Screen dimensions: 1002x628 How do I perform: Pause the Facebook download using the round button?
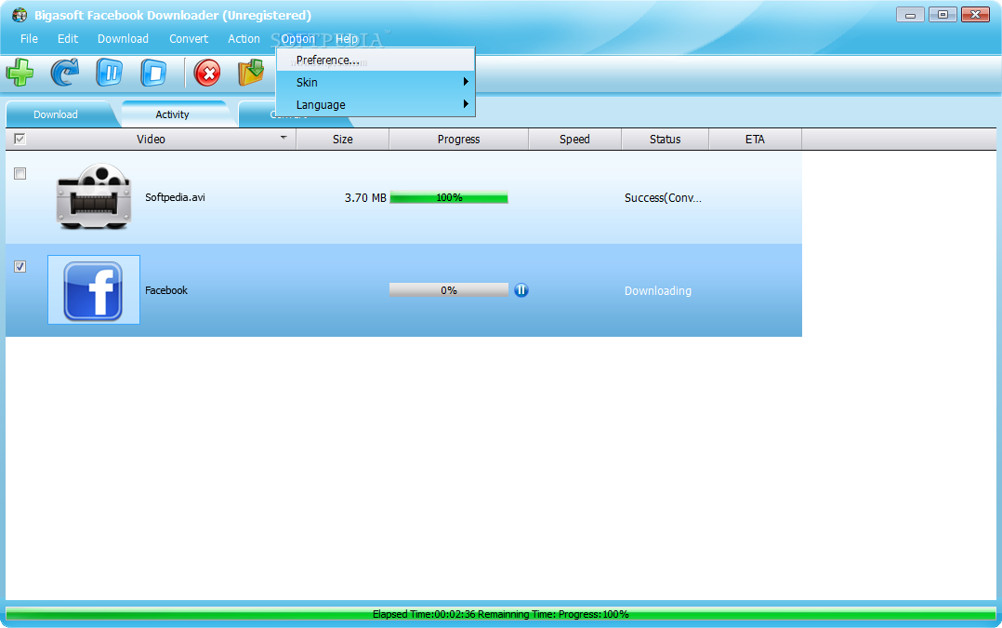(521, 290)
